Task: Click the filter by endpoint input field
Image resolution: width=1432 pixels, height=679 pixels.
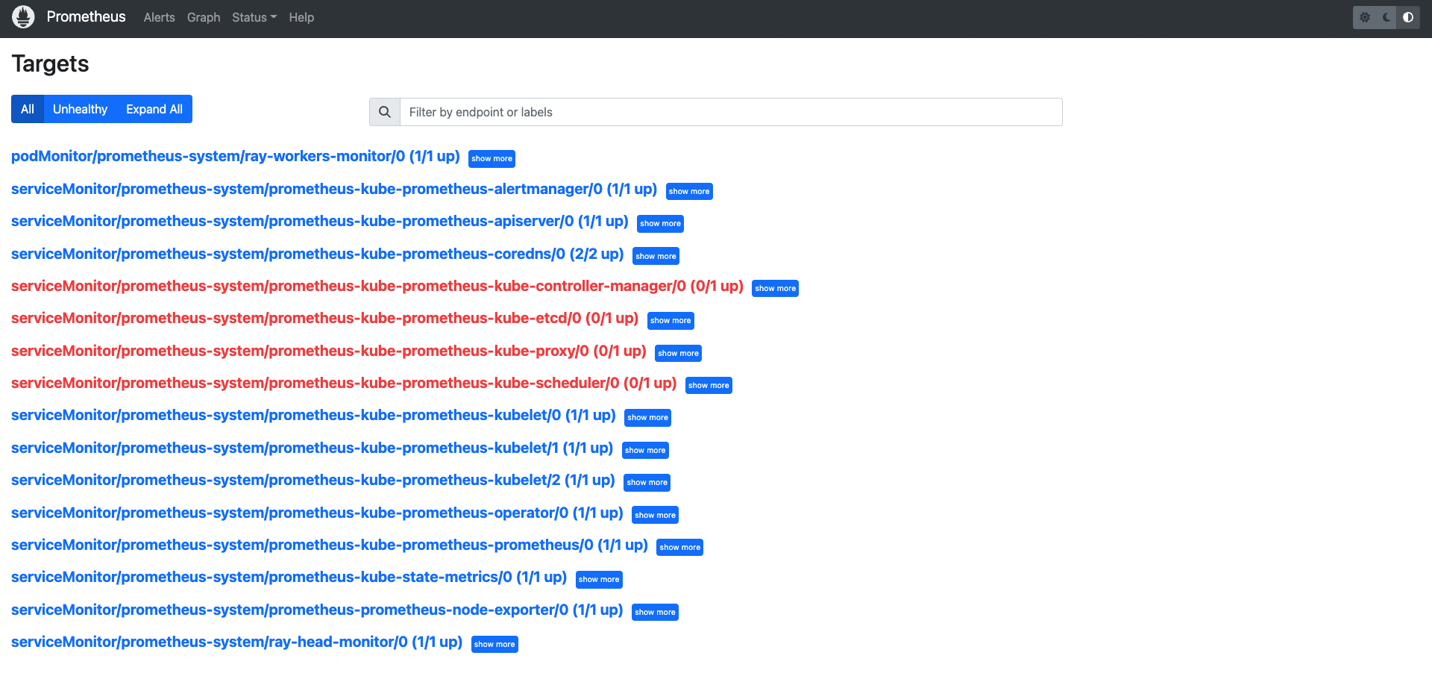Action: click(x=729, y=111)
